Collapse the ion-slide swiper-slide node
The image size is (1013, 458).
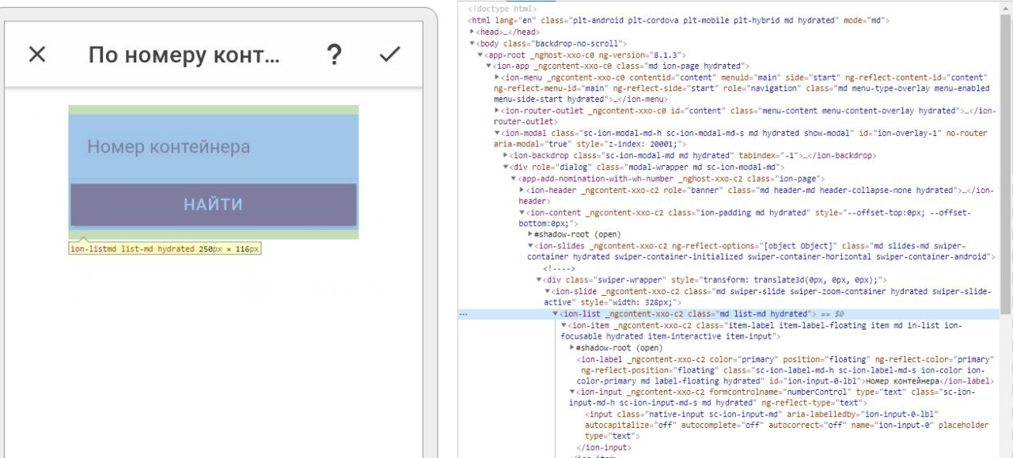[x=547, y=291]
